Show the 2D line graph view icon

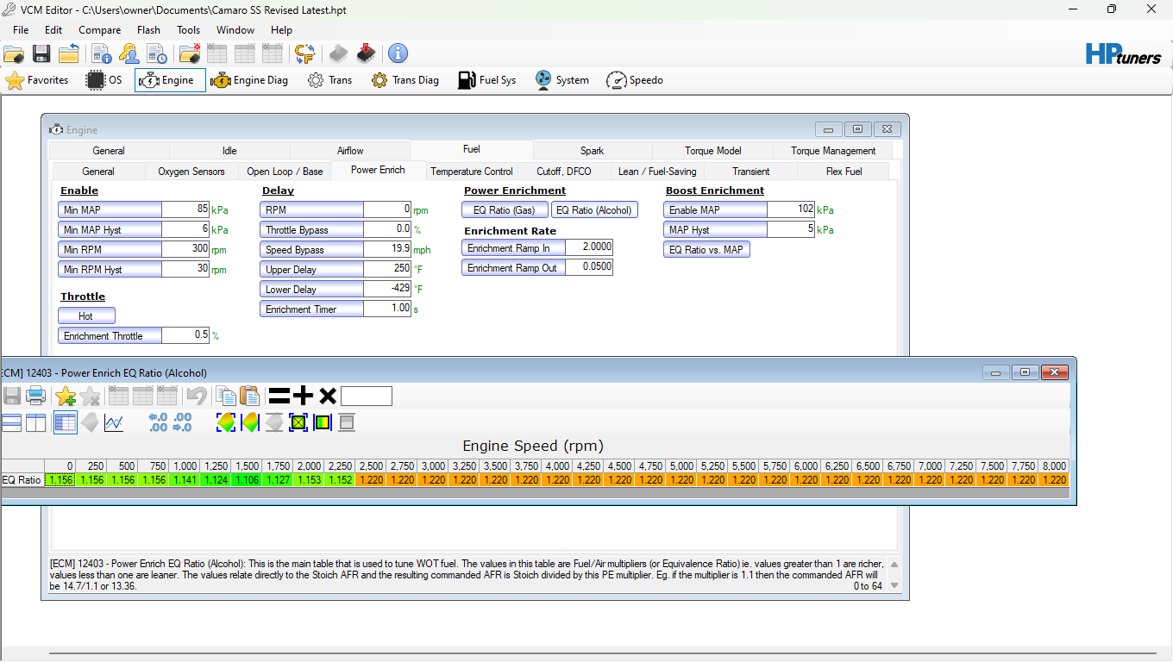114,422
